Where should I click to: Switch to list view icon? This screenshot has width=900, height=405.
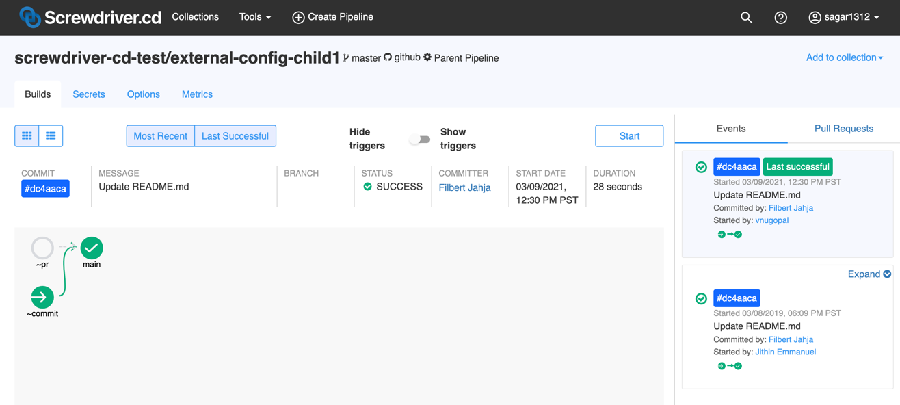tap(51, 136)
